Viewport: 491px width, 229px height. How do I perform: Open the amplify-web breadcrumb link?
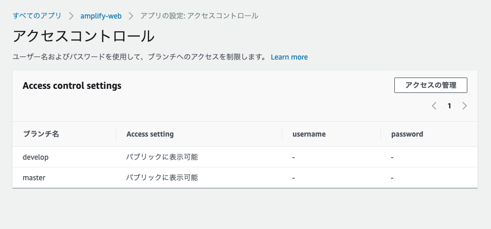(x=101, y=16)
